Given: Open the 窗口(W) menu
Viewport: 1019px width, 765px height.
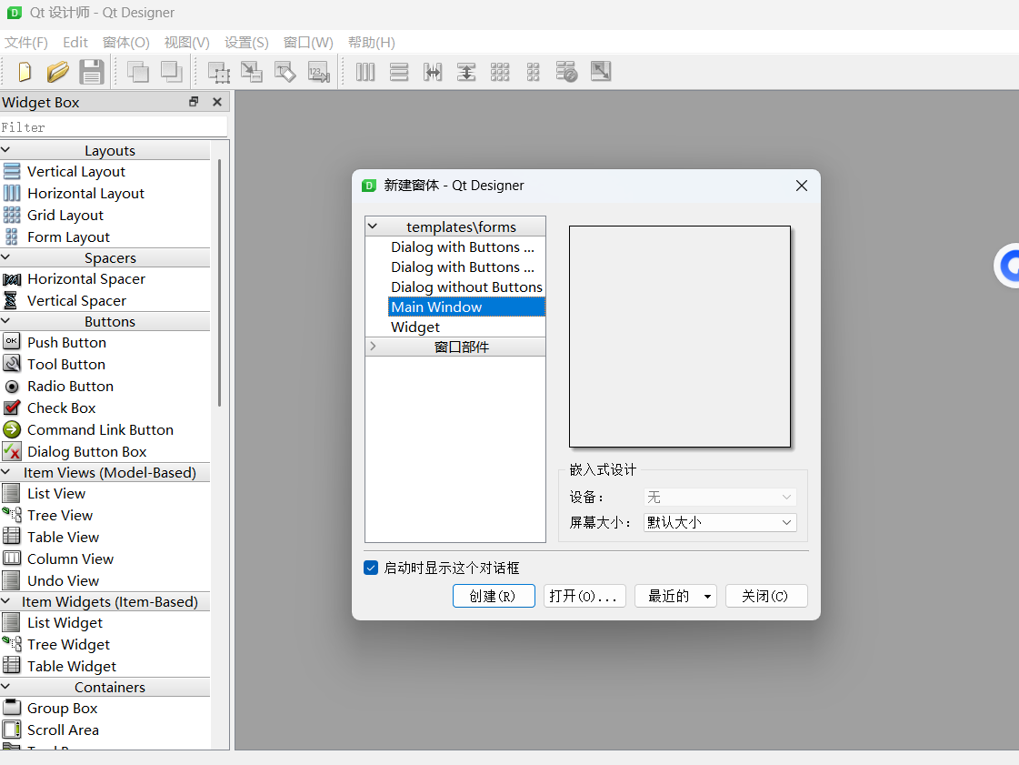Looking at the screenshot, I should pos(308,42).
